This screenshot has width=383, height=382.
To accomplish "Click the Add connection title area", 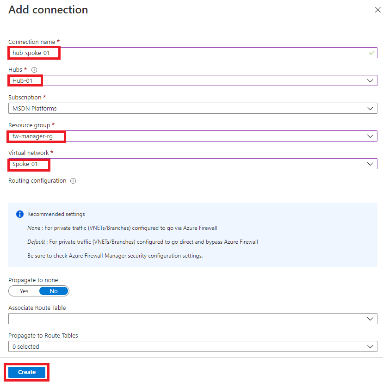I will (48, 10).
